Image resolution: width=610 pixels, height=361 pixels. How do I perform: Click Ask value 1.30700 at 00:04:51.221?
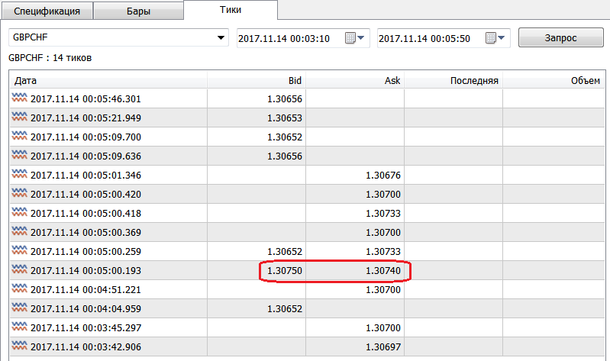tap(382, 289)
